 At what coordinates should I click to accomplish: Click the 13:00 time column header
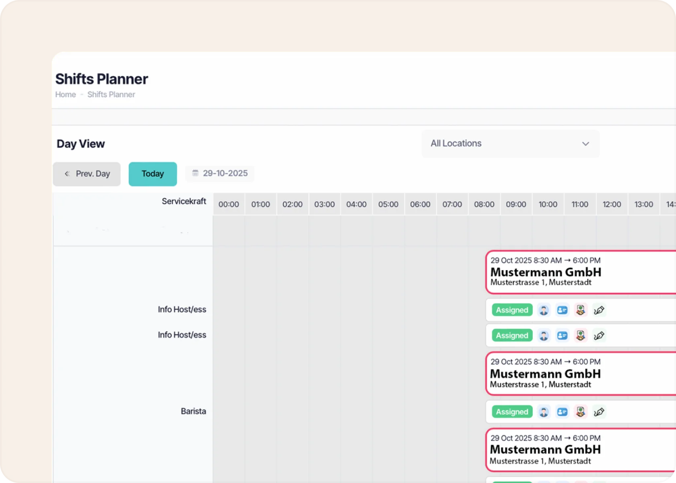tap(644, 204)
